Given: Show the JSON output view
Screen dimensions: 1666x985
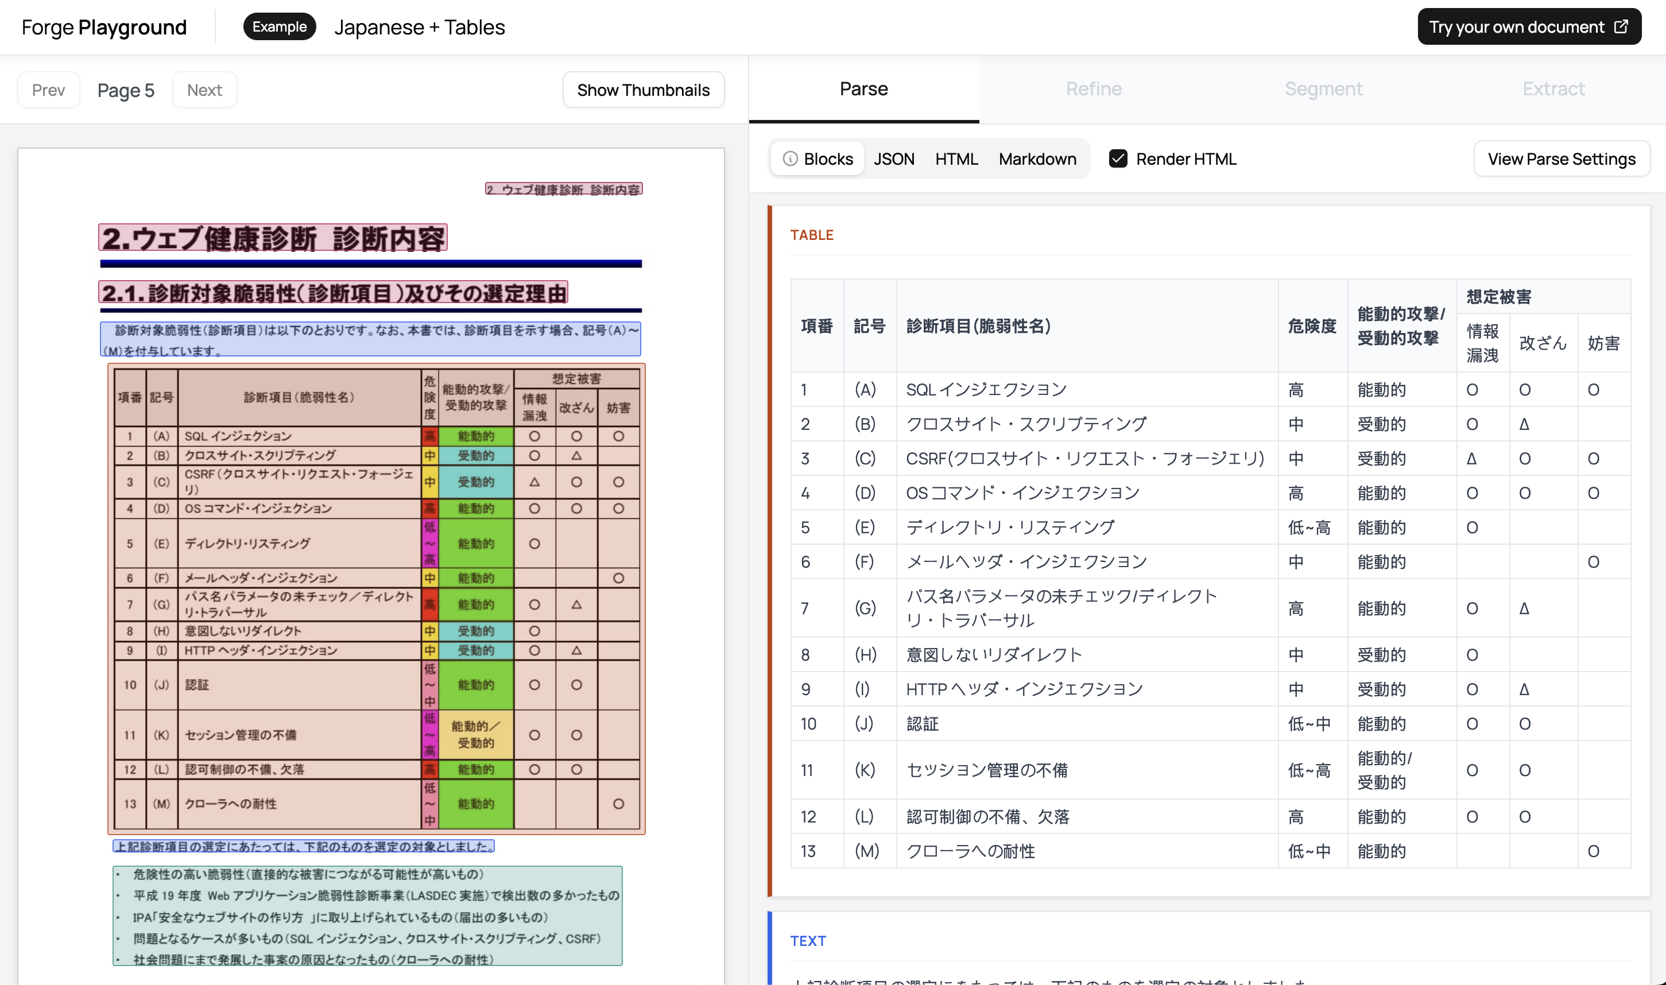Looking at the screenshot, I should pos(893,158).
